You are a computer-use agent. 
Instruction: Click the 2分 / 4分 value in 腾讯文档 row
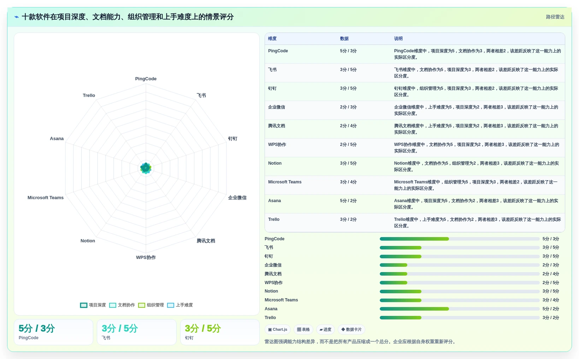(x=348, y=126)
